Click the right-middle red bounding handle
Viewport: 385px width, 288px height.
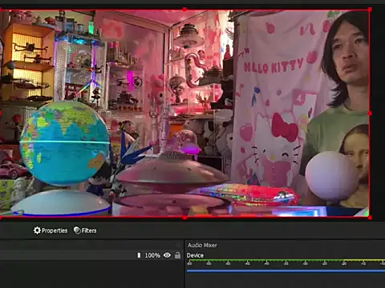(370, 114)
